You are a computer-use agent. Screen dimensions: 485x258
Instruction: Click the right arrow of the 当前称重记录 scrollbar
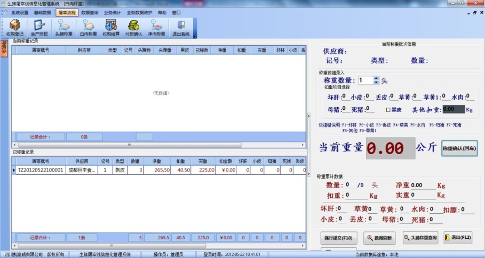[x=303, y=144]
